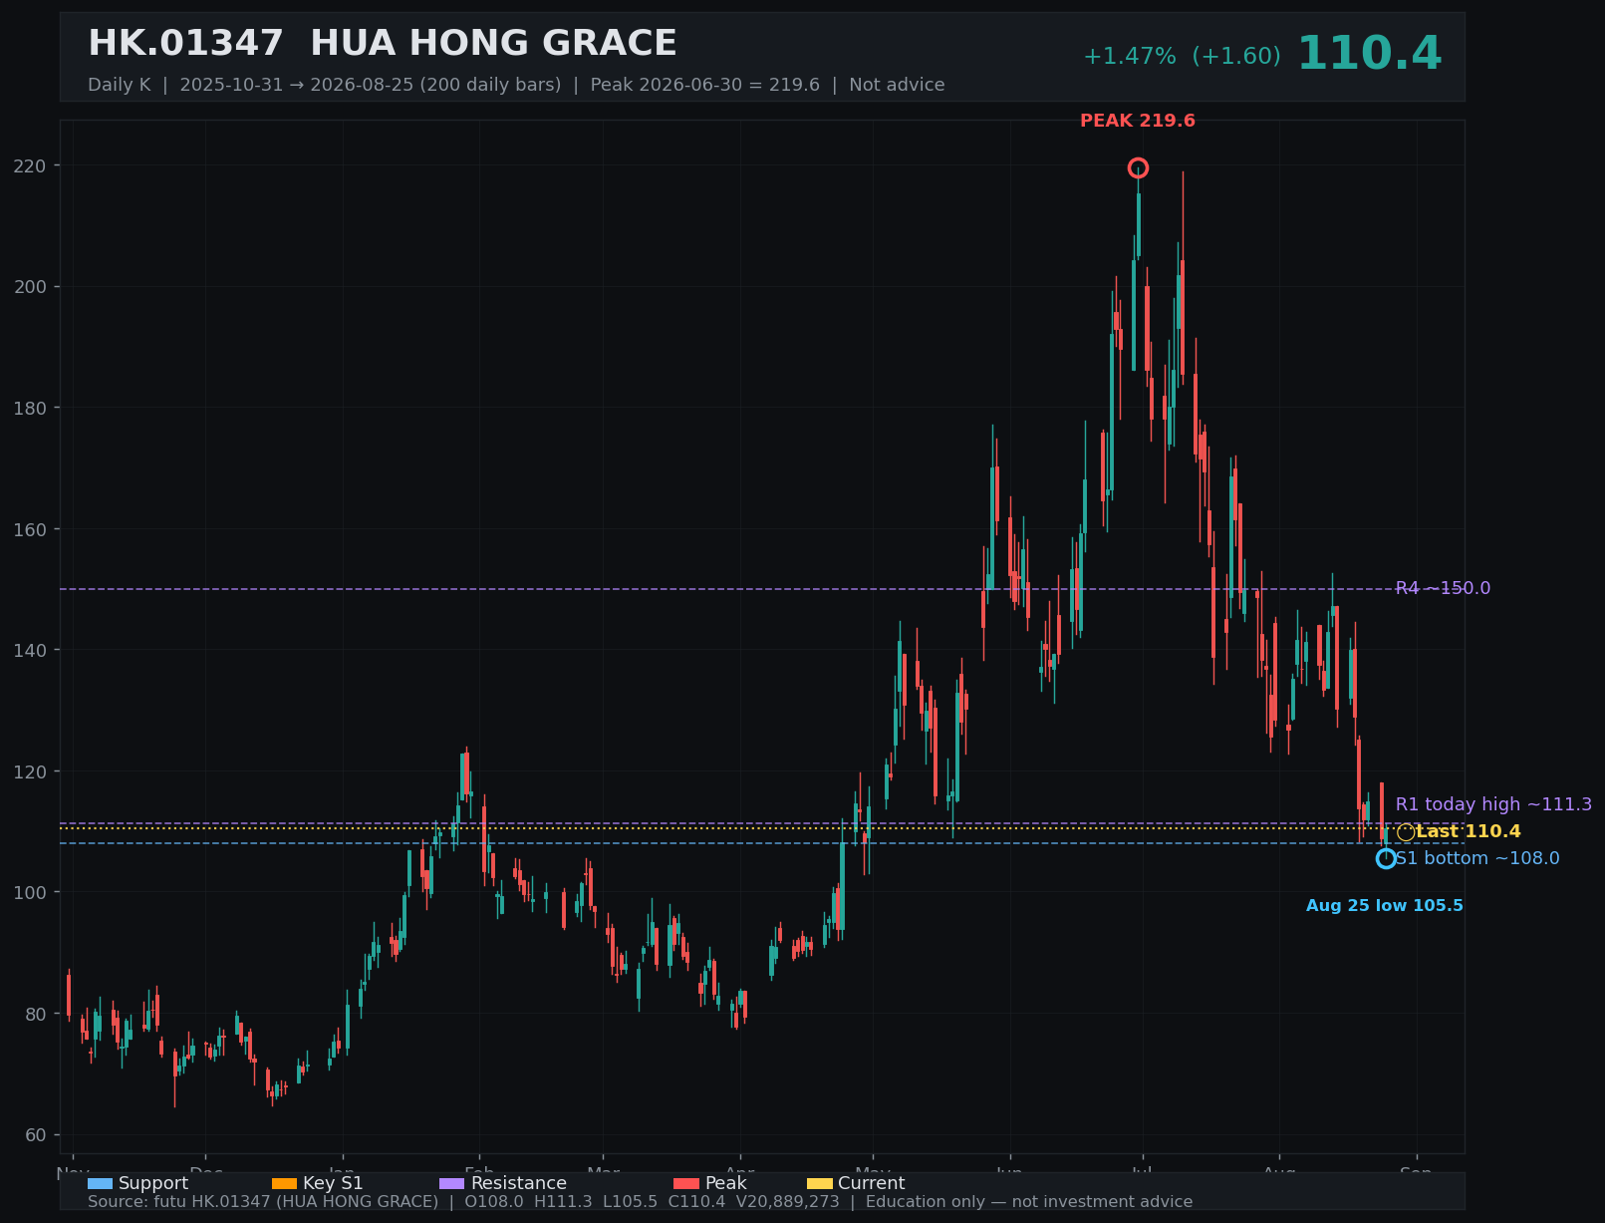Click the 'Current' legend text
The width and height of the screenshot is (1605, 1223).
(x=872, y=1184)
